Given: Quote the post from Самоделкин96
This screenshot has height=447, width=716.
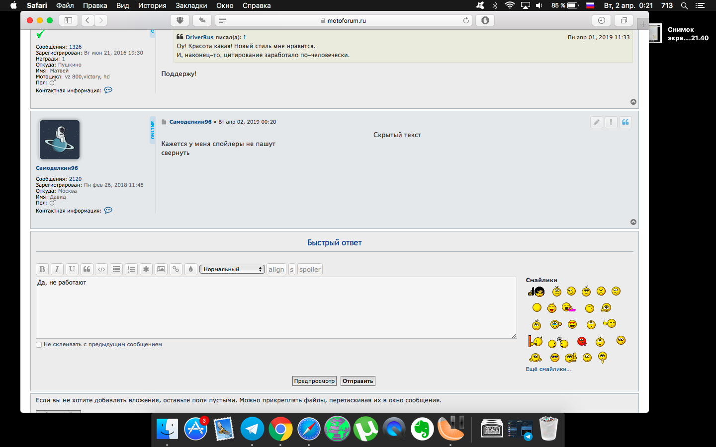Looking at the screenshot, I should tap(626, 122).
